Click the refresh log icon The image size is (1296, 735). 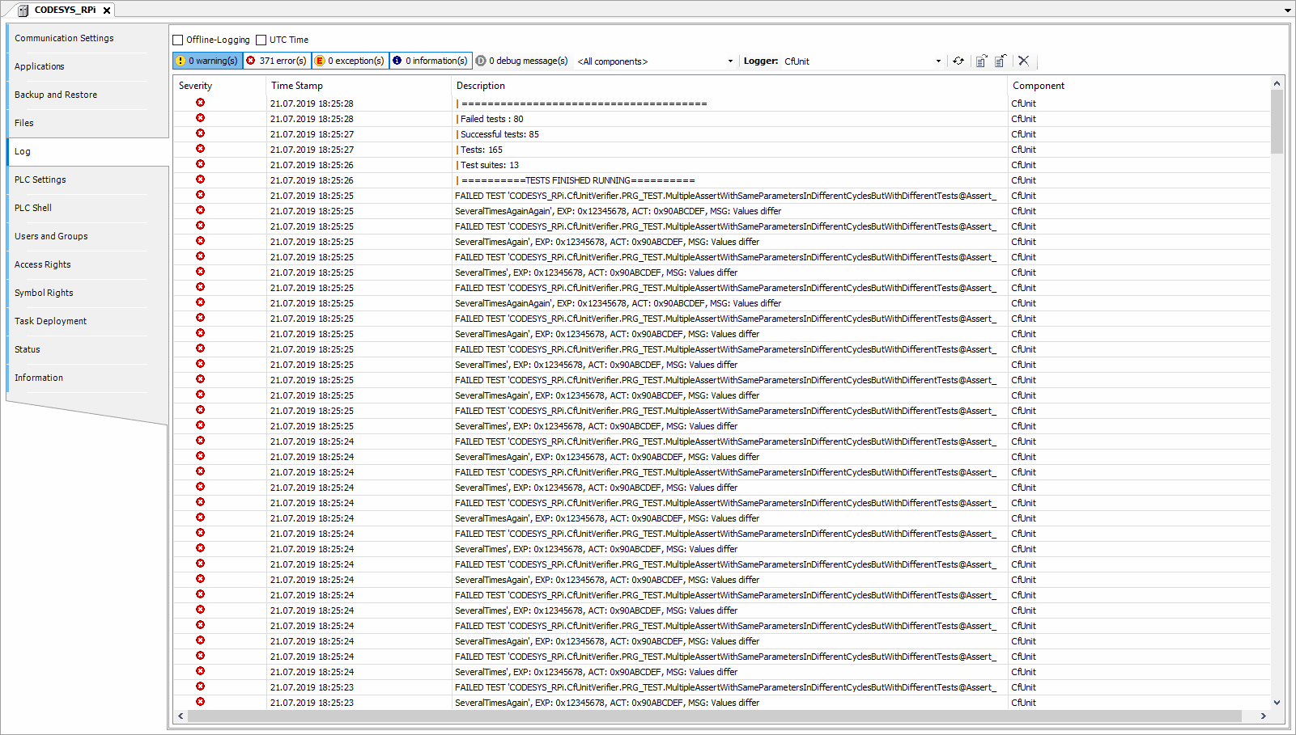pyautogui.click(x=958, y=61)
